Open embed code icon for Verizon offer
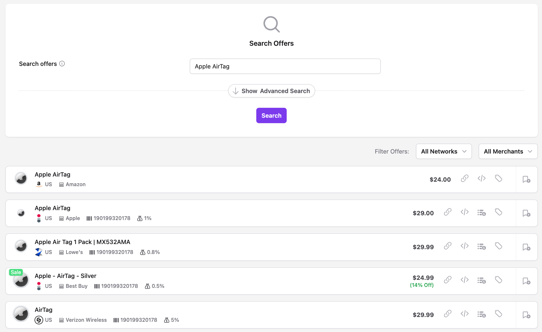 pyautogui.click(x=465, y=314)
